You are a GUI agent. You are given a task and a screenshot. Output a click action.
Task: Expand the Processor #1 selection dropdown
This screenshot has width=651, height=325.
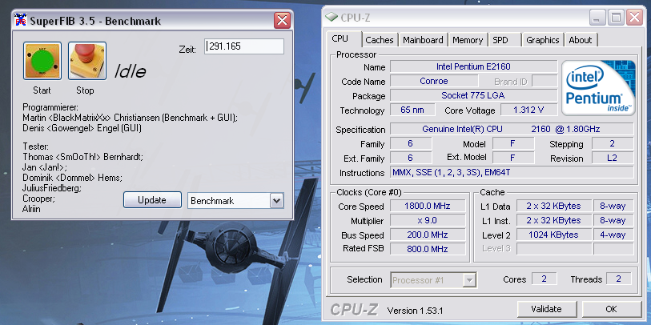469,280
